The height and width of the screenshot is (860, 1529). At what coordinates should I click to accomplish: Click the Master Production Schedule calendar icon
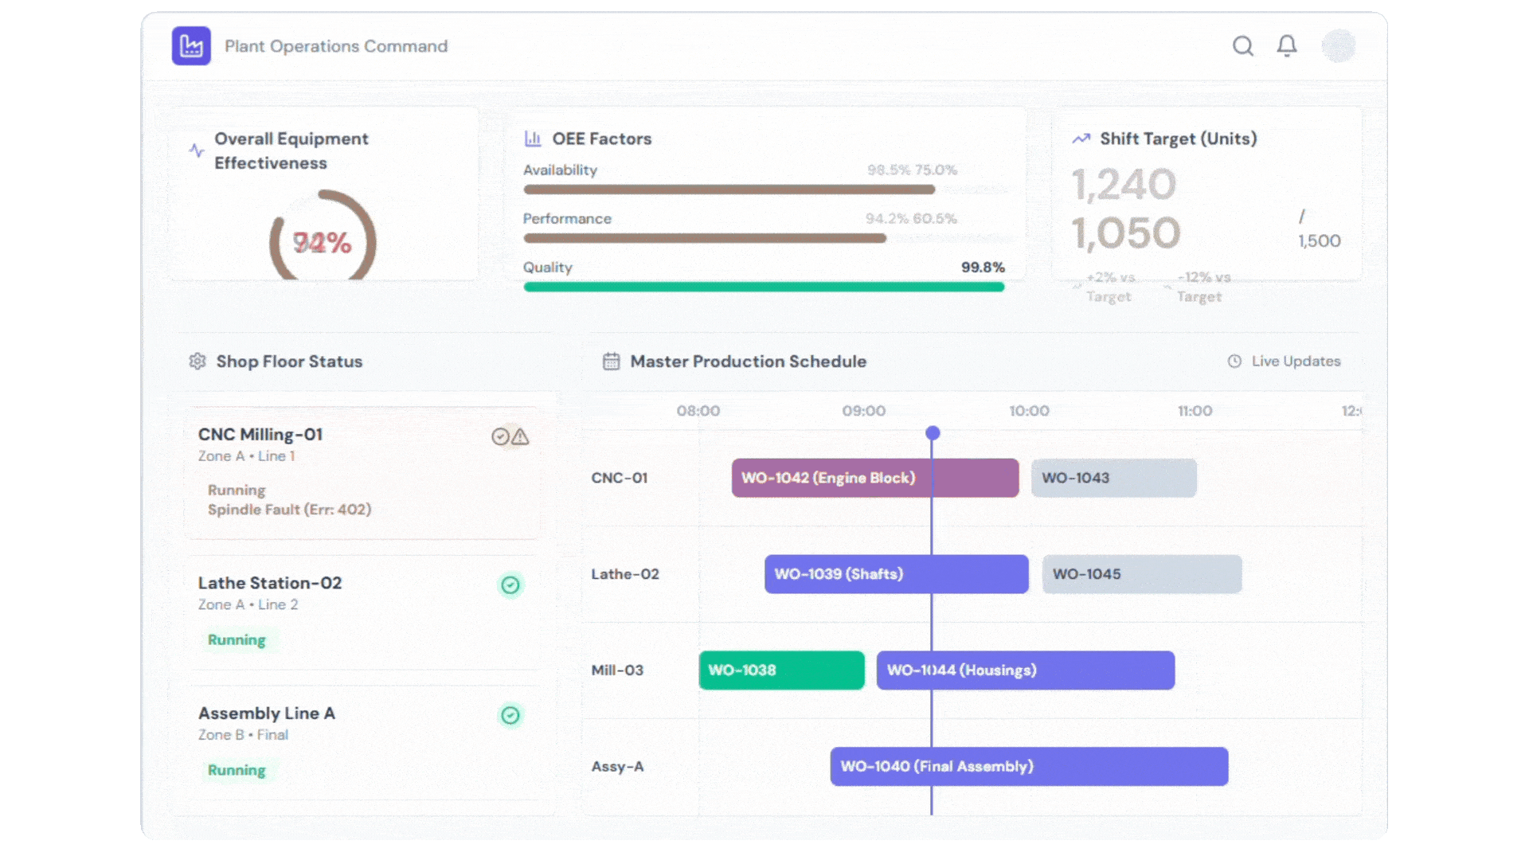pyautogui.click(x=611, y=362)
